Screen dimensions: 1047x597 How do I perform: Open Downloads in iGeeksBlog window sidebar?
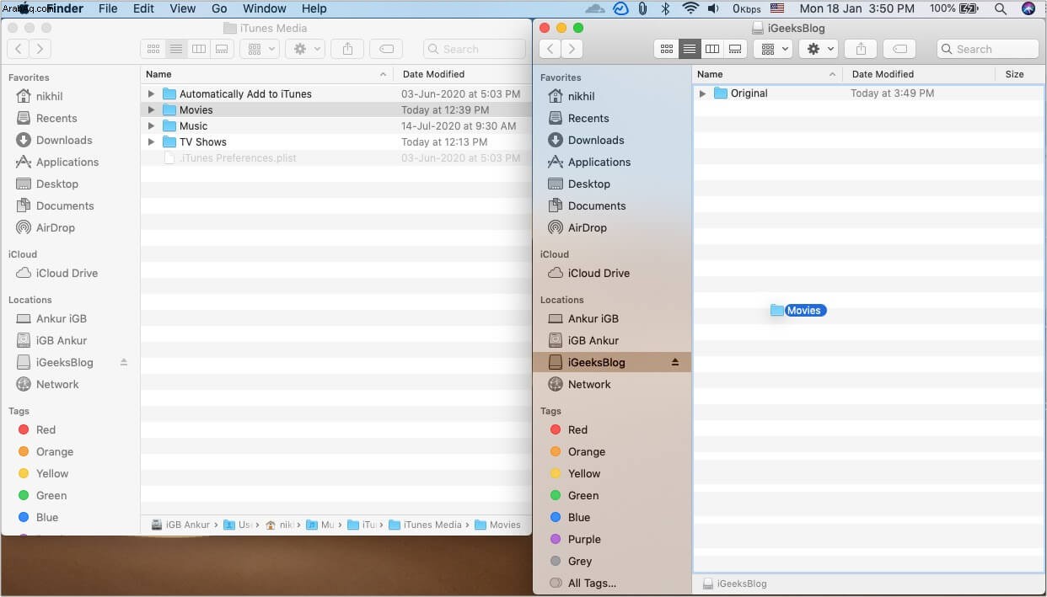(596, 140)
